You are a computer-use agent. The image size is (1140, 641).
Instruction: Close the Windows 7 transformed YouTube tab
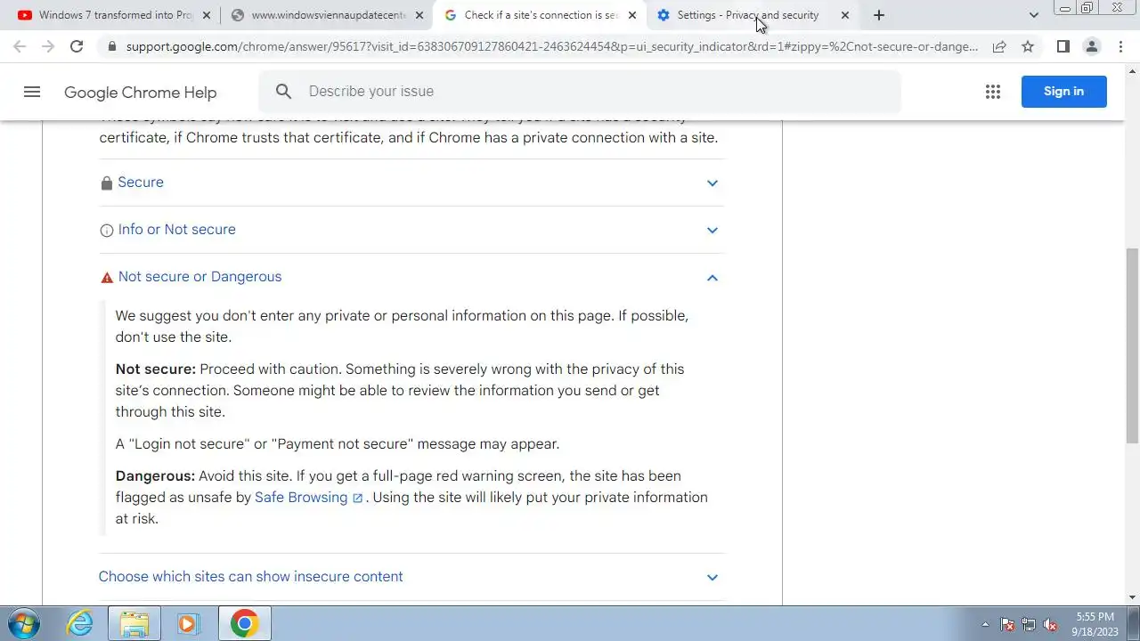pyautogui.click(x=207, y=15)
